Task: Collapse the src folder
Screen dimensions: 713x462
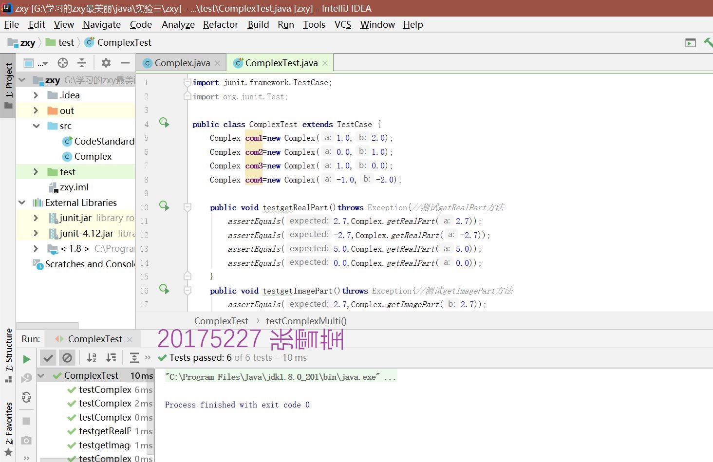Action: 36,126
